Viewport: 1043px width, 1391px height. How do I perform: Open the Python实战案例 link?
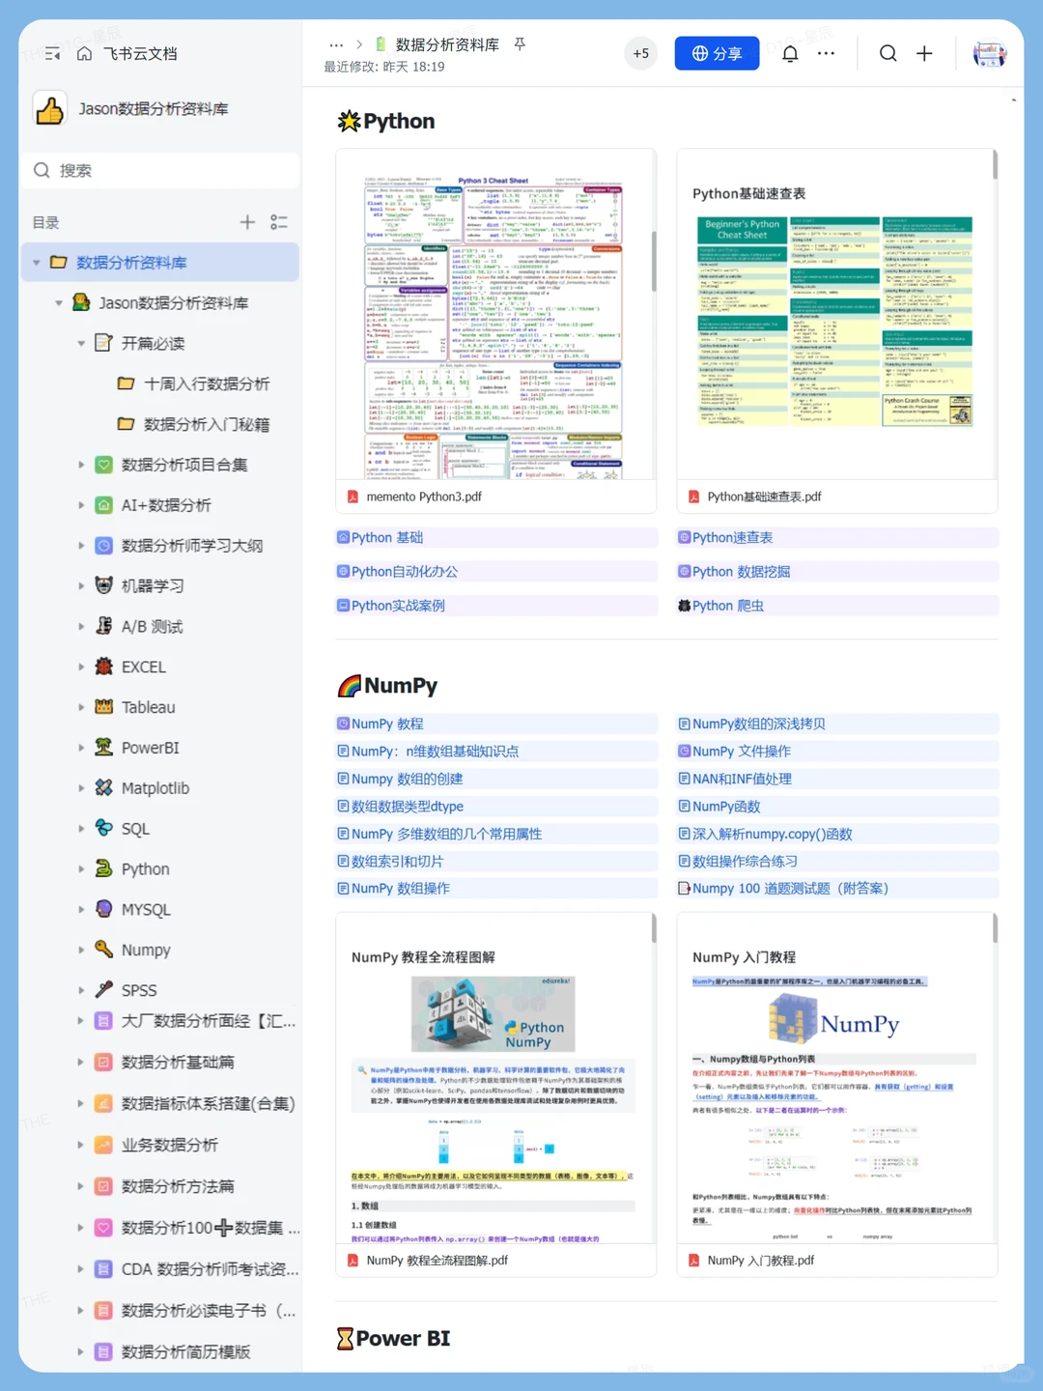(398, 606)
